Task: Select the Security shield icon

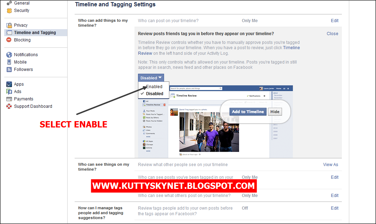Action: [10, 10]
